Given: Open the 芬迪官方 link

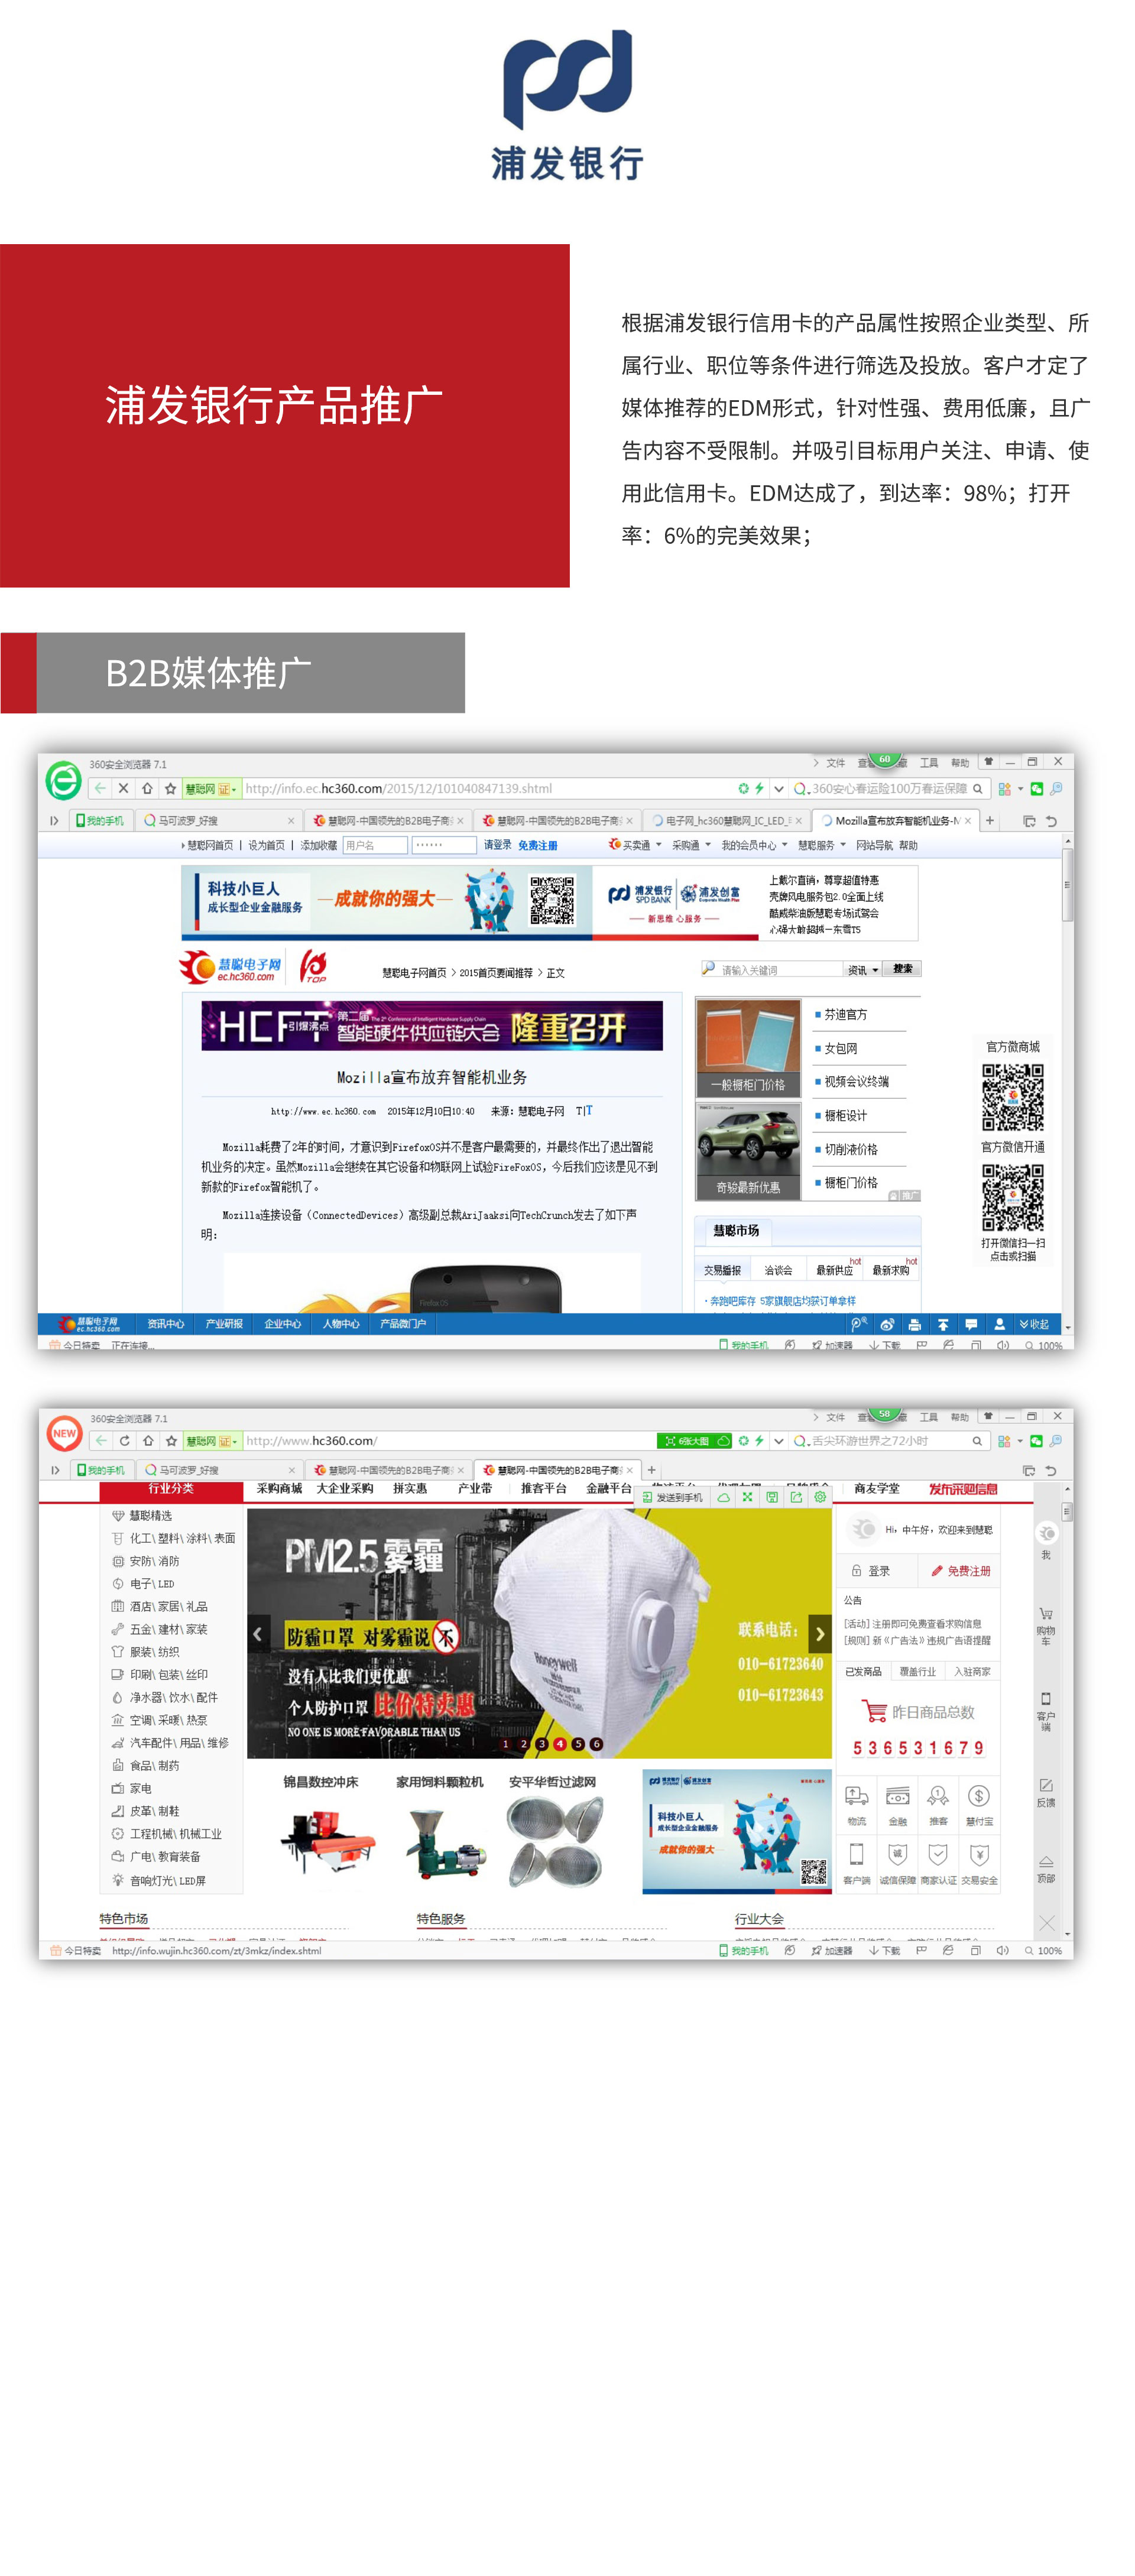Looking at the screenshot, I should coord(845,1014).
